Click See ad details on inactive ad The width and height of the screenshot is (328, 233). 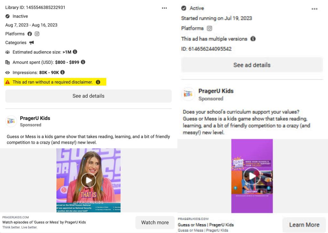(x=88, y=96)
